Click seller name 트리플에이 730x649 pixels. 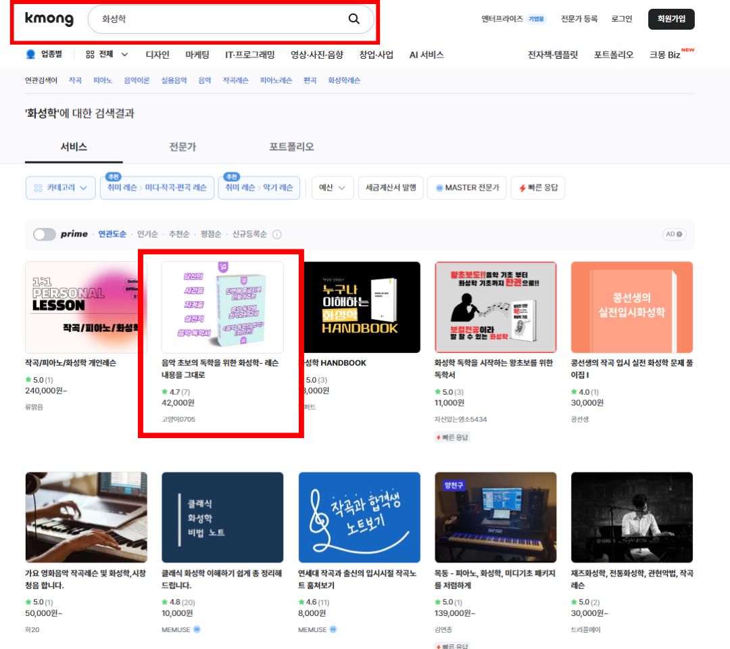click(585, 629)
